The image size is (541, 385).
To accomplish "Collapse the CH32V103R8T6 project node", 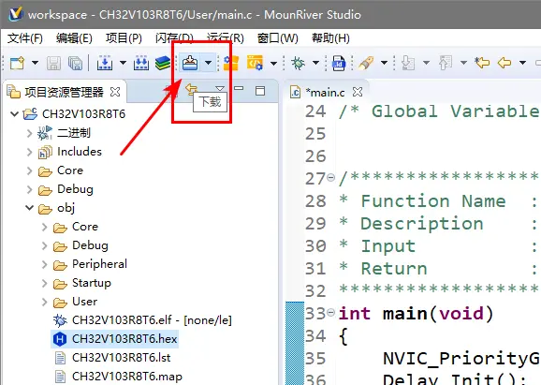I will coord(14,113).
